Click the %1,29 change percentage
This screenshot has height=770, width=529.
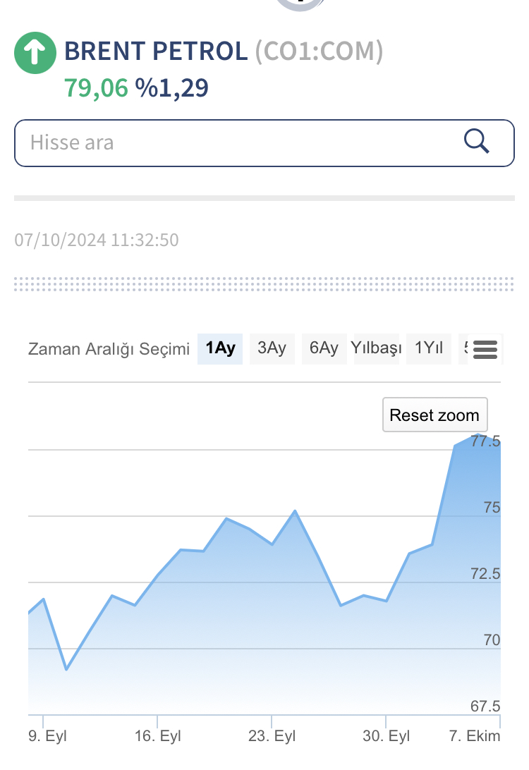(172, 88)
